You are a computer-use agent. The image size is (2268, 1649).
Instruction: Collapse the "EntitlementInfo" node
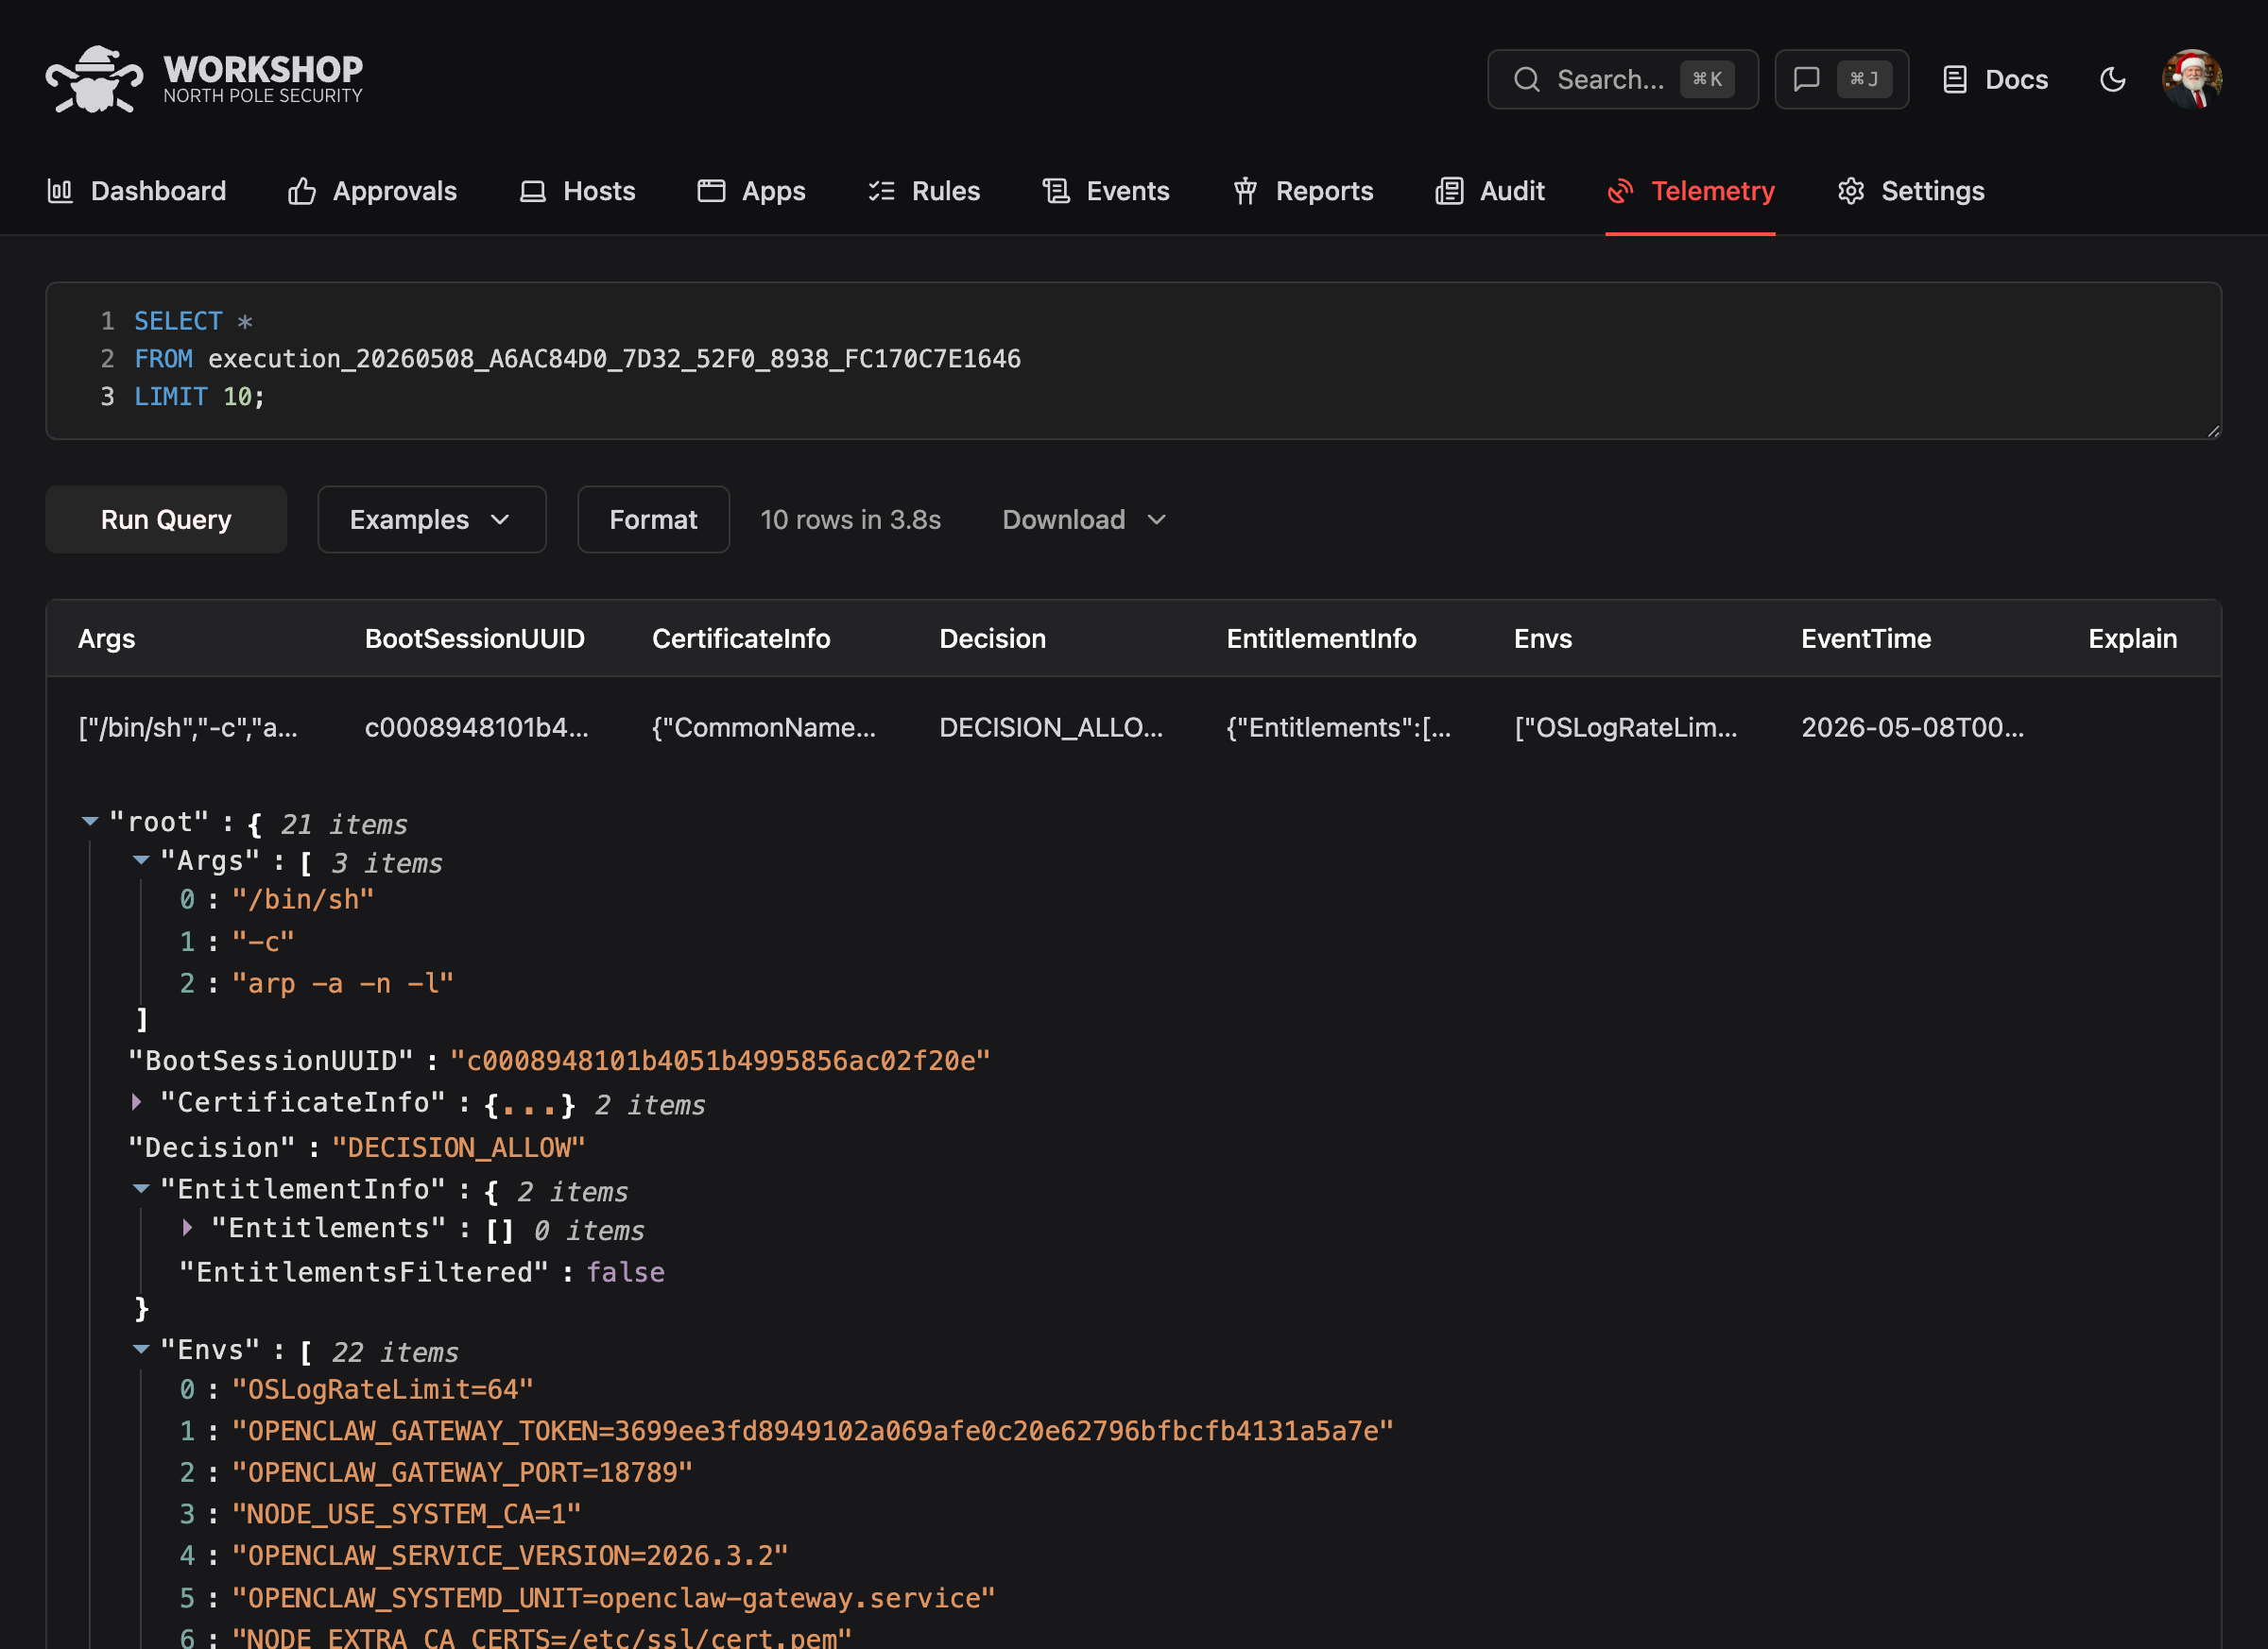click(141, 1188)
